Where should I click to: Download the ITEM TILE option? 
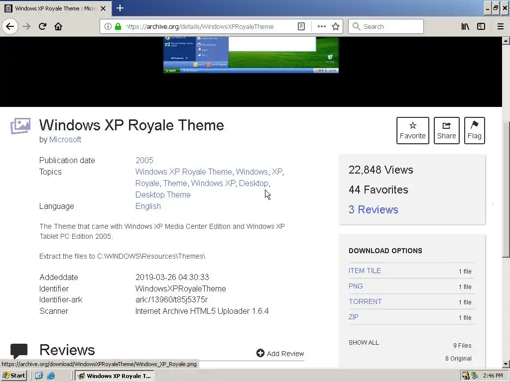pyautogui.click(x=365, y=271)
